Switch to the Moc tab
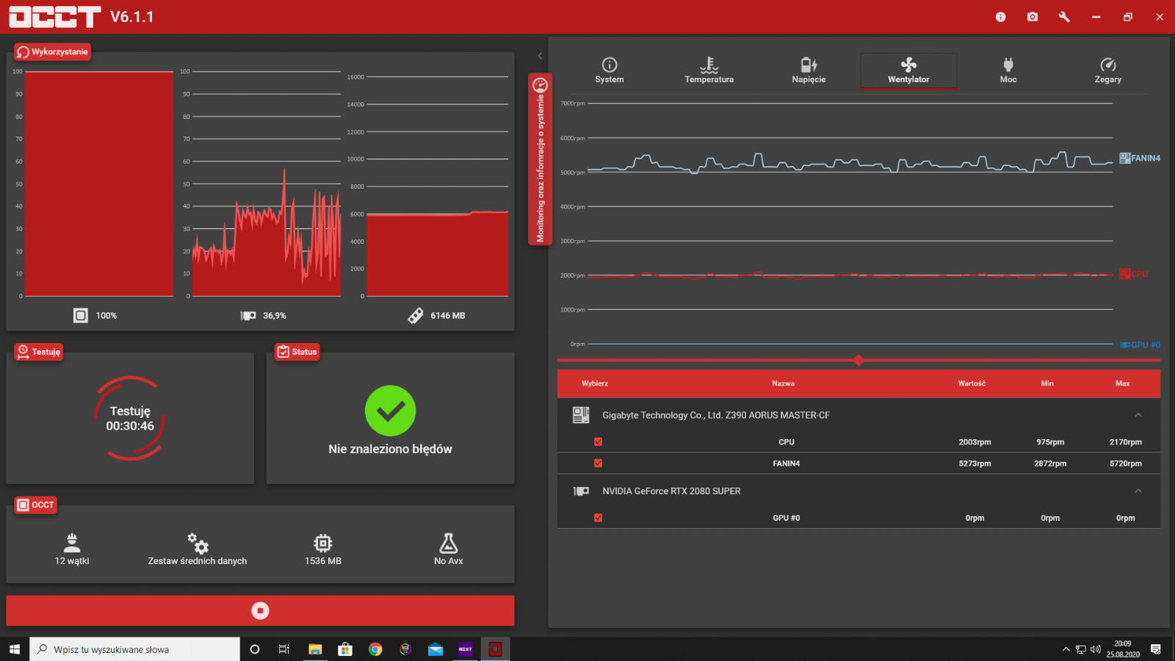The height and width of the screenshot is (661, 1175). click(1008, 71)
